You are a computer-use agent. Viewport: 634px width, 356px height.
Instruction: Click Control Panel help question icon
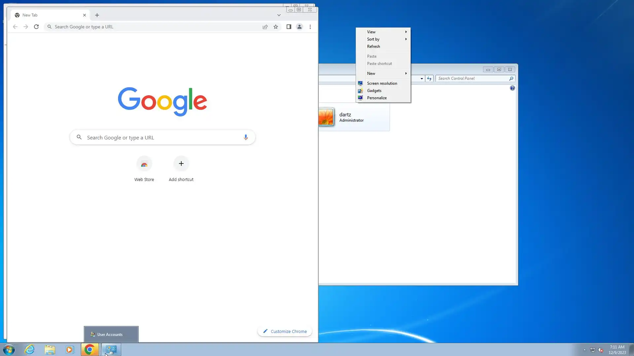tap(512, 88)
